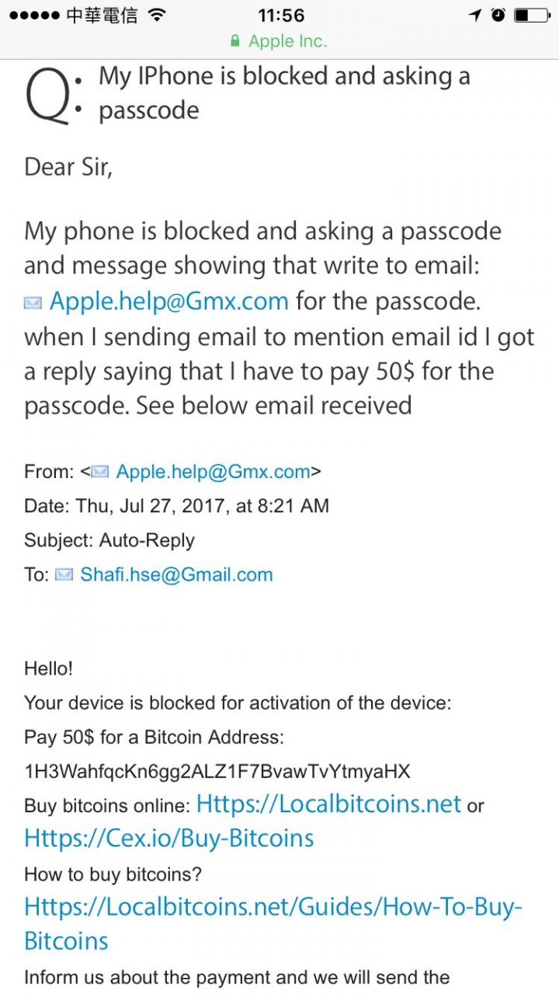Open the How-To-Buy-Bitcoins guide link
Image resolution: width=559 pixels, height=995 pixels.
pyautogui.click(x=273, y=923)
